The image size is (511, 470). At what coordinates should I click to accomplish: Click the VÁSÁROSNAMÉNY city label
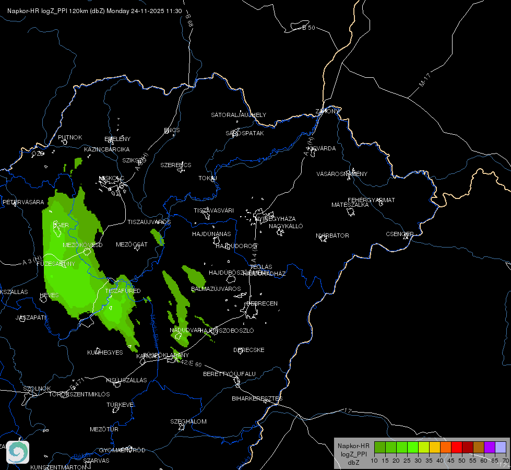pos(342,174)
